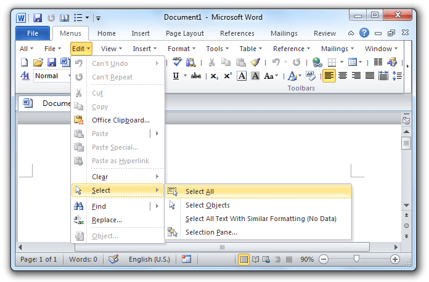This screenshot has width=429, height=282.
Task: Expand the Format menu dropdown
Action: [x=182, y=49]
